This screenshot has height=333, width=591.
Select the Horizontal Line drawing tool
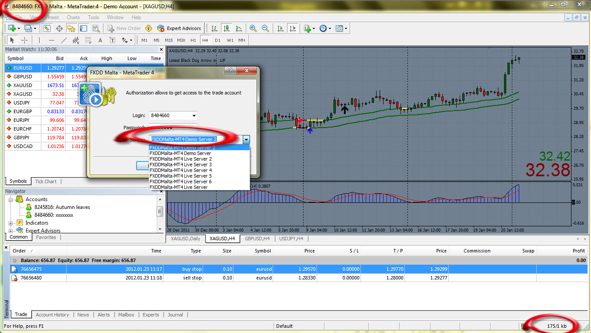(x=51, y=40)
